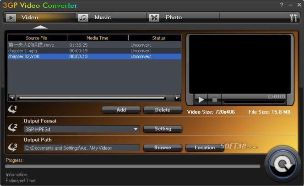Click the butterfly Photo icon
304x186 pixels.
point(154,18)
